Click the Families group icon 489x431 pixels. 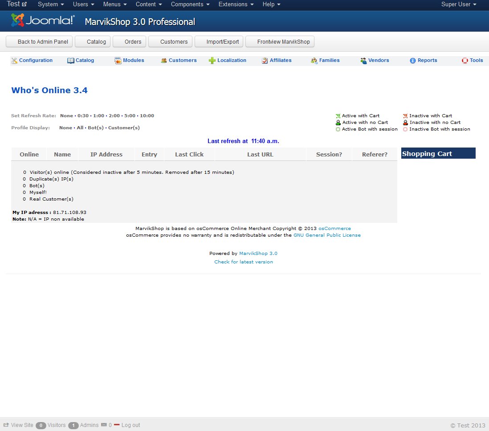314,61
